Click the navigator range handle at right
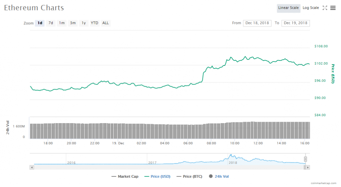The height and width of the screenshot is (187, 341). click(x=305, y=159)
